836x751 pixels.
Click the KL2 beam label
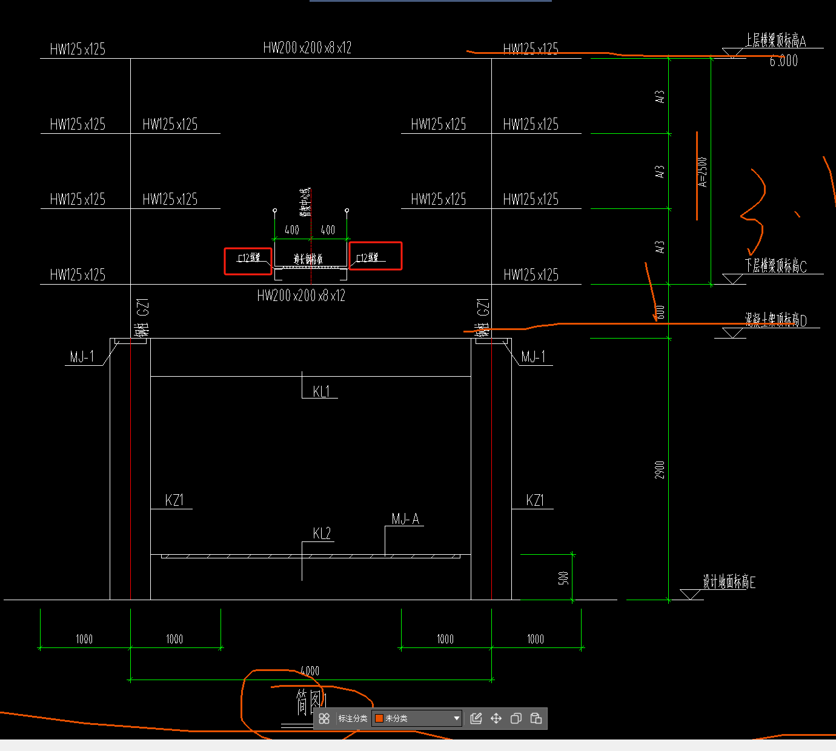[x=322, y=533]
